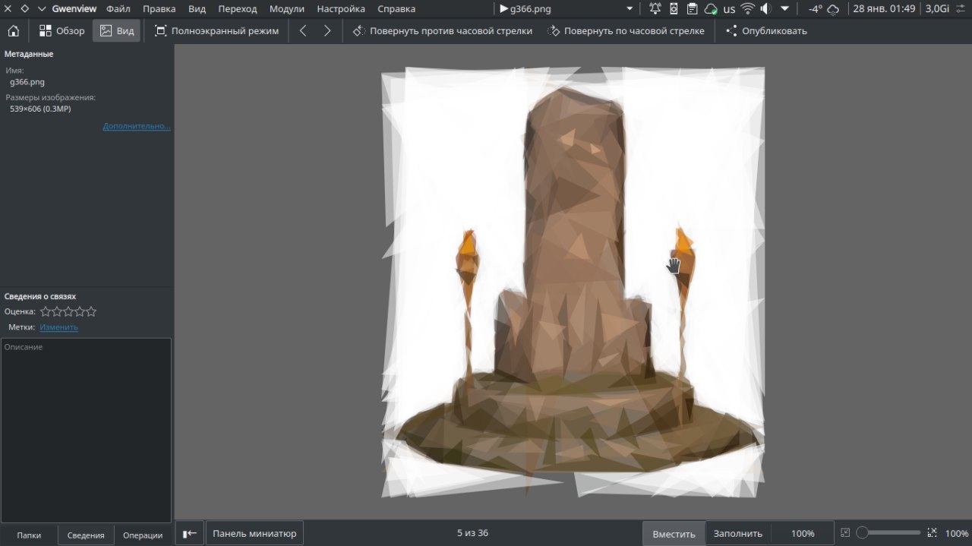Click the Дополнительно... metadata link
972x546 pixels.
(137, 126)
